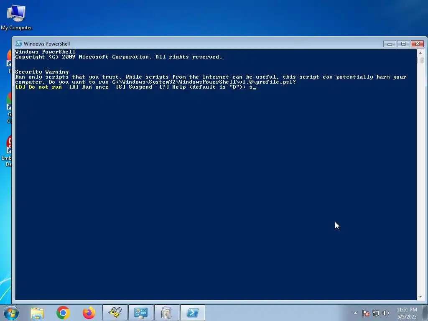Viewport: 428px width, 321px height.
Task: Open the My Computer desktop icon
Action: 16,17
